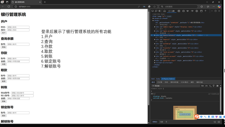This screenshot has height=127, width=225.
Task: Expand the head element node
Action: 153,18
